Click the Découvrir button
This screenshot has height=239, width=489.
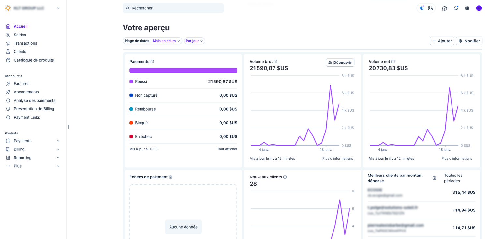(340, 63)
